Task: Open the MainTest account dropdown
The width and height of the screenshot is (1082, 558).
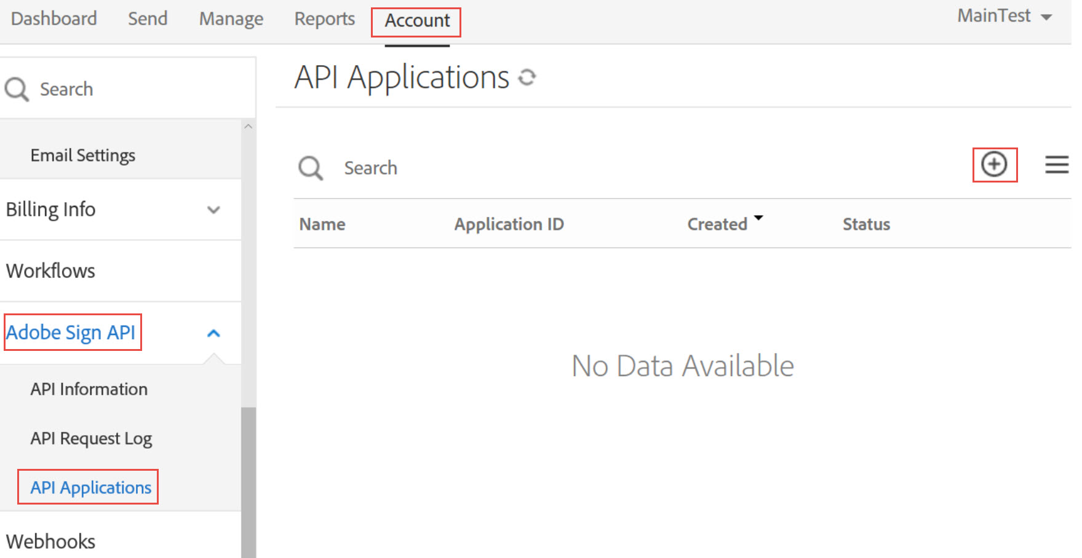Action: (x=1003, y=16)
